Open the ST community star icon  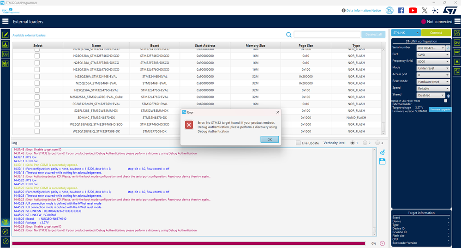tap(435, 10)
